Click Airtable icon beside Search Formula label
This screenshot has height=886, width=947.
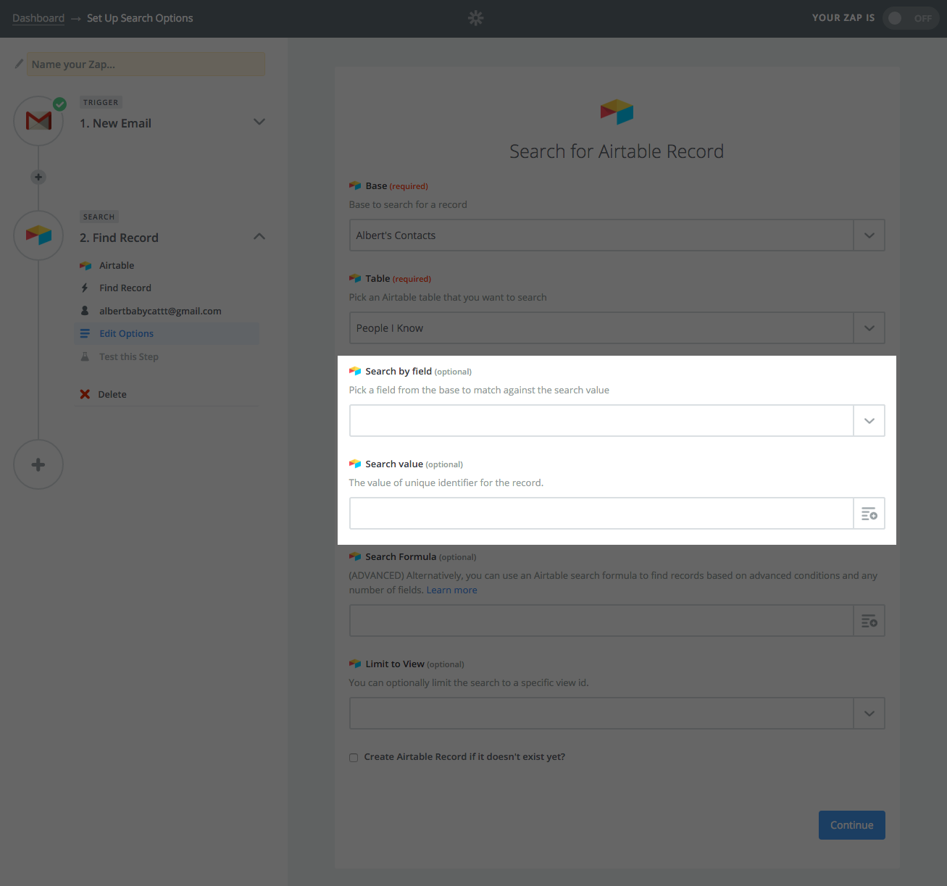tap(355, 557)
